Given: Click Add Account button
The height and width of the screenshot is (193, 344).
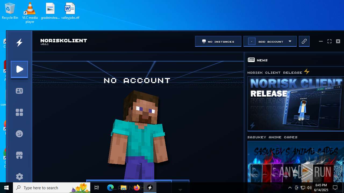Looking at the screenshot, I should (270, 41).
